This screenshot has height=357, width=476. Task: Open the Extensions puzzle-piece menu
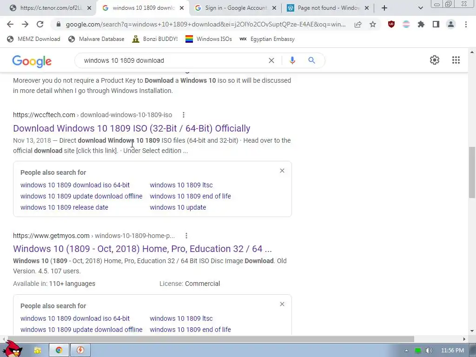421,24
